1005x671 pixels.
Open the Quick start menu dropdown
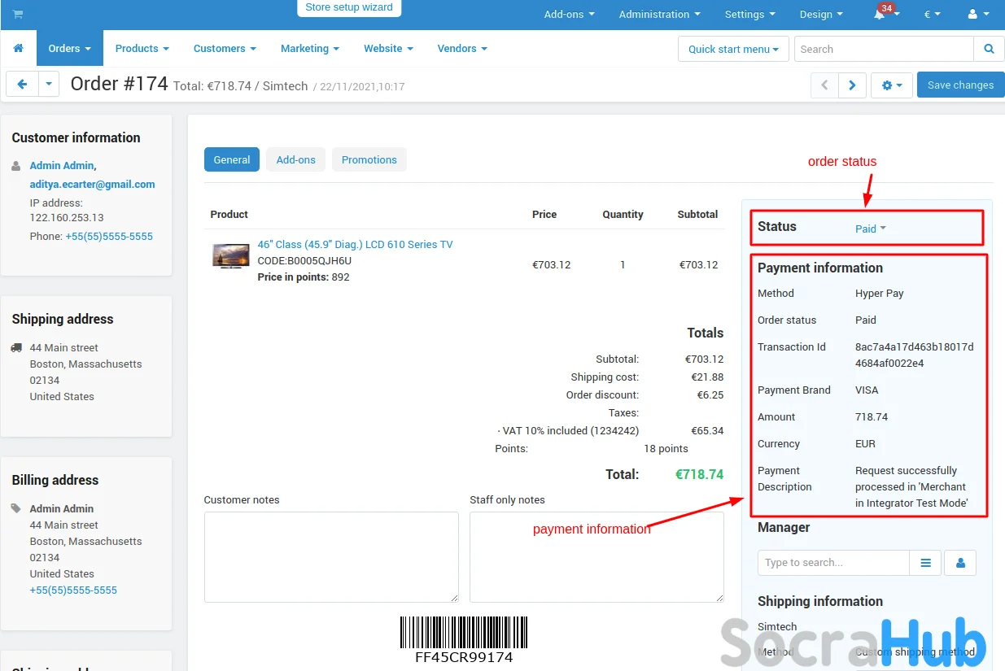click(733, 49)
